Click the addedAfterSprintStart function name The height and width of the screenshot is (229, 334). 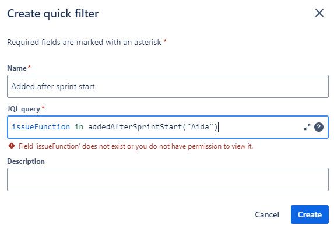[x=135, y=127]
